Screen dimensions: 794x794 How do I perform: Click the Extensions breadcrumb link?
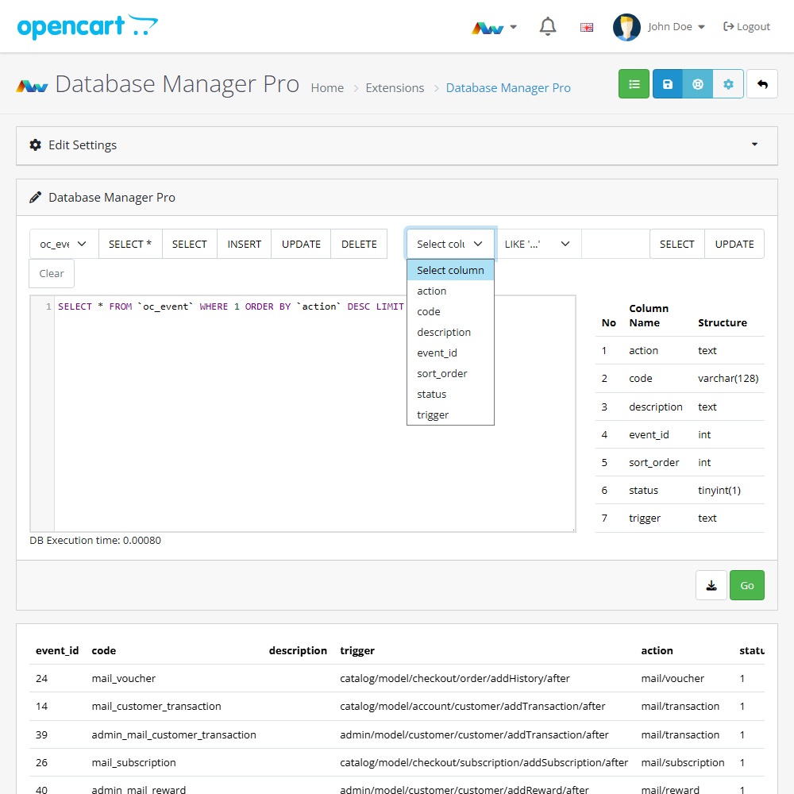(395, 88)
